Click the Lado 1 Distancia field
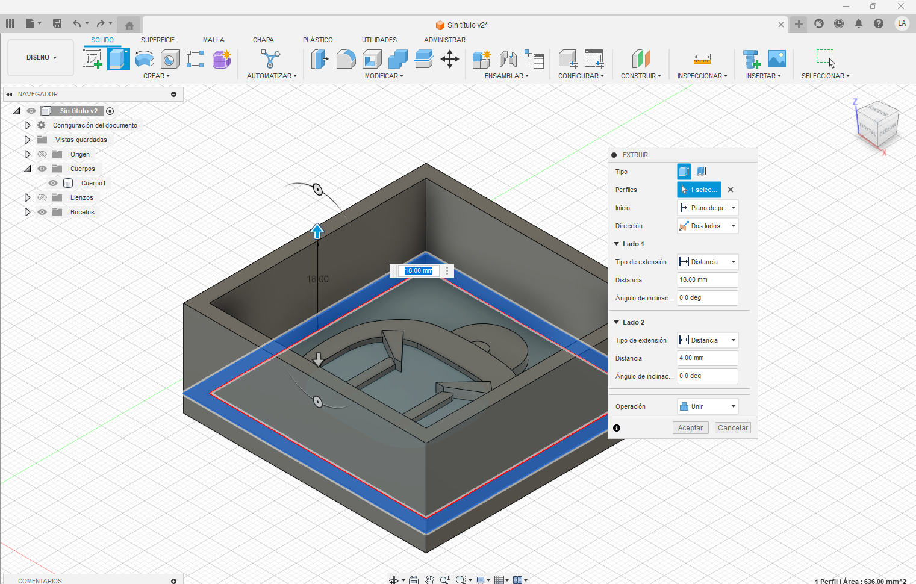 708,280
